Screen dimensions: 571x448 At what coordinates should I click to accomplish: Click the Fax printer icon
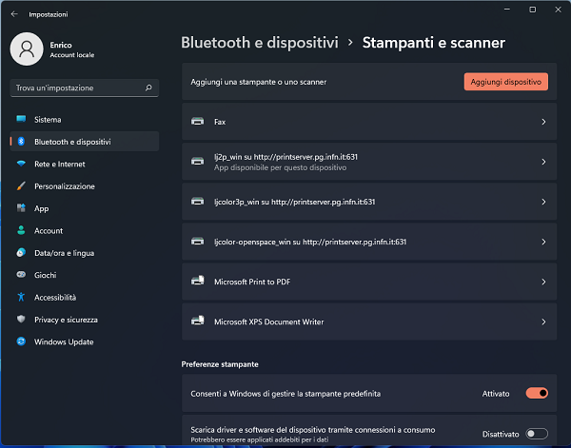[198, 122]
